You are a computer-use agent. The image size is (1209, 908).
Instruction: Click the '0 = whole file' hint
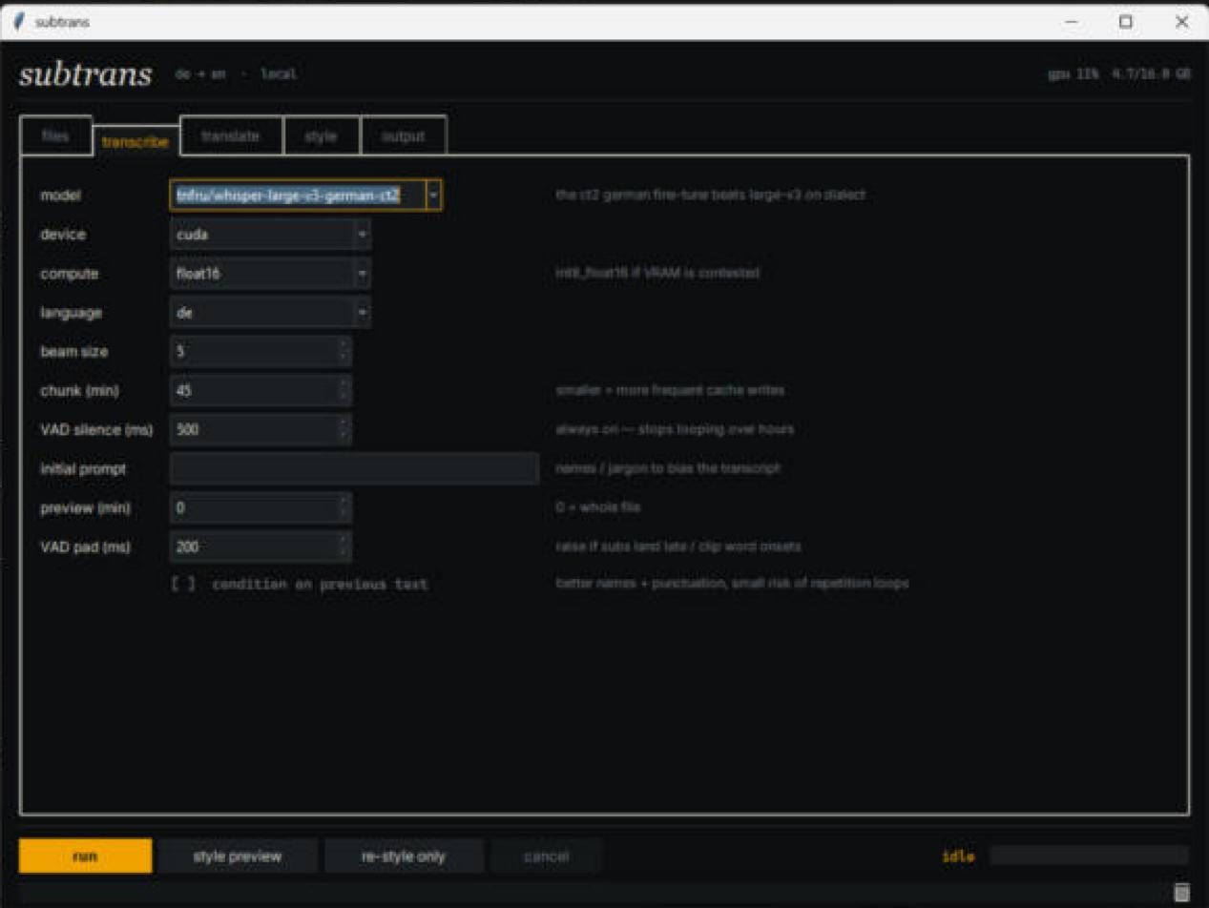click(598, 507)
